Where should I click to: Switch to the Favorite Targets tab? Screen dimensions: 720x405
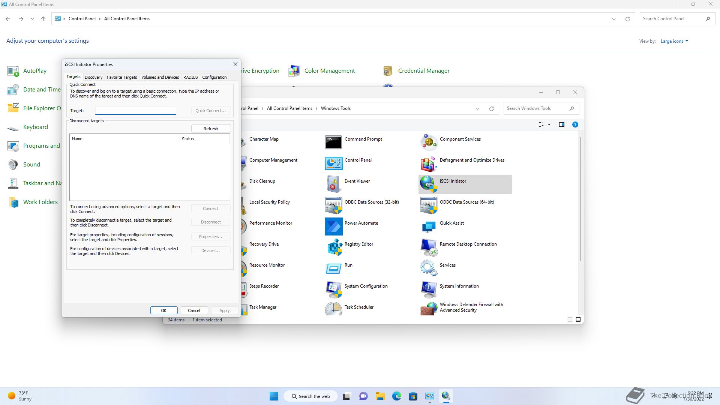pos(122,77)
